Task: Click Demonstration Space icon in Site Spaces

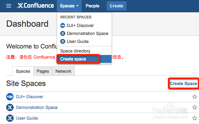Action: [x=10, y=107]
